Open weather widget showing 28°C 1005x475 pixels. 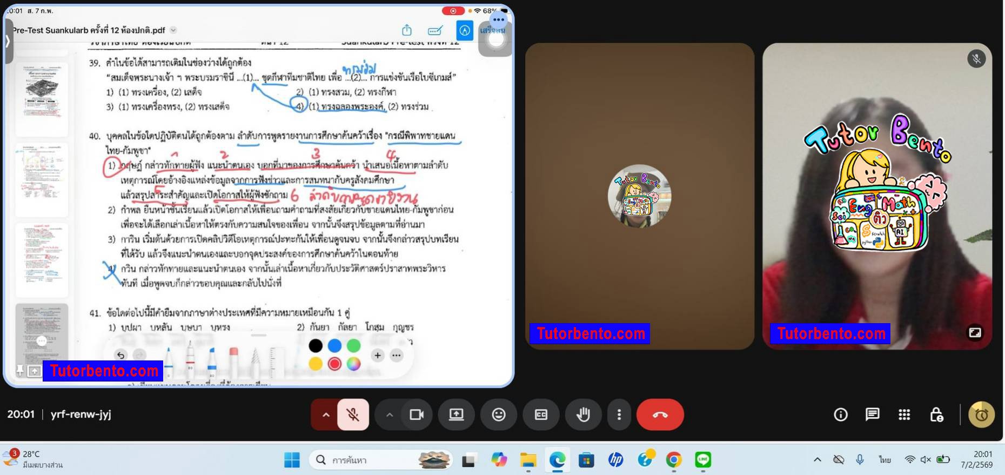coord(33,459)
